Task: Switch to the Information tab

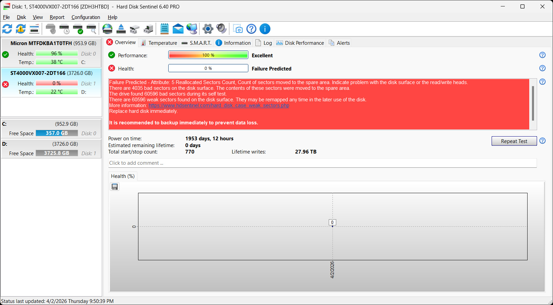Action: 233,43
